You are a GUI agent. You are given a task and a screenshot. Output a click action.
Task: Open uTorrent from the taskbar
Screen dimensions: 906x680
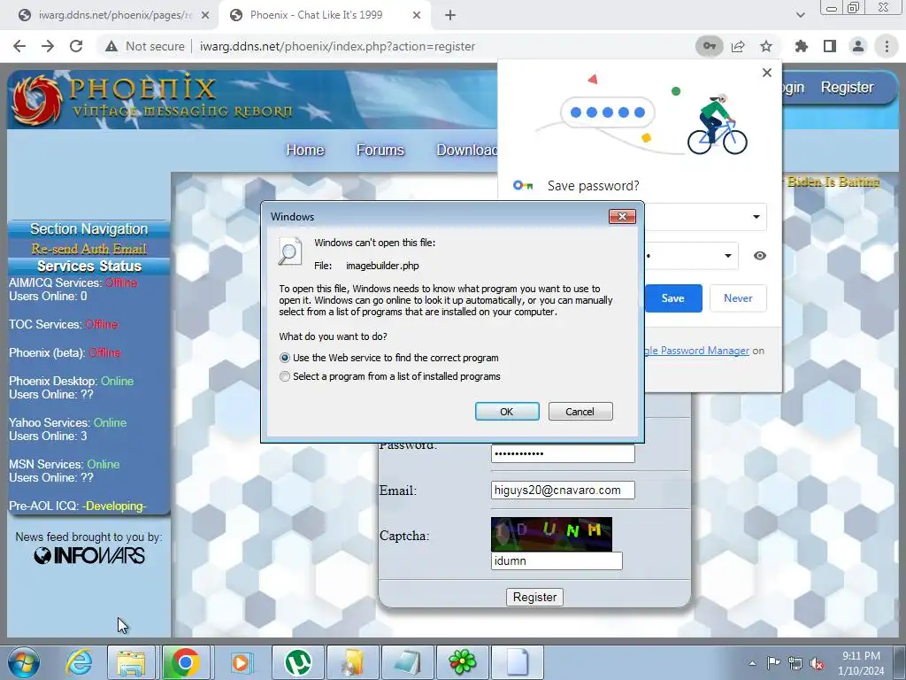click(x=297, y=662)
